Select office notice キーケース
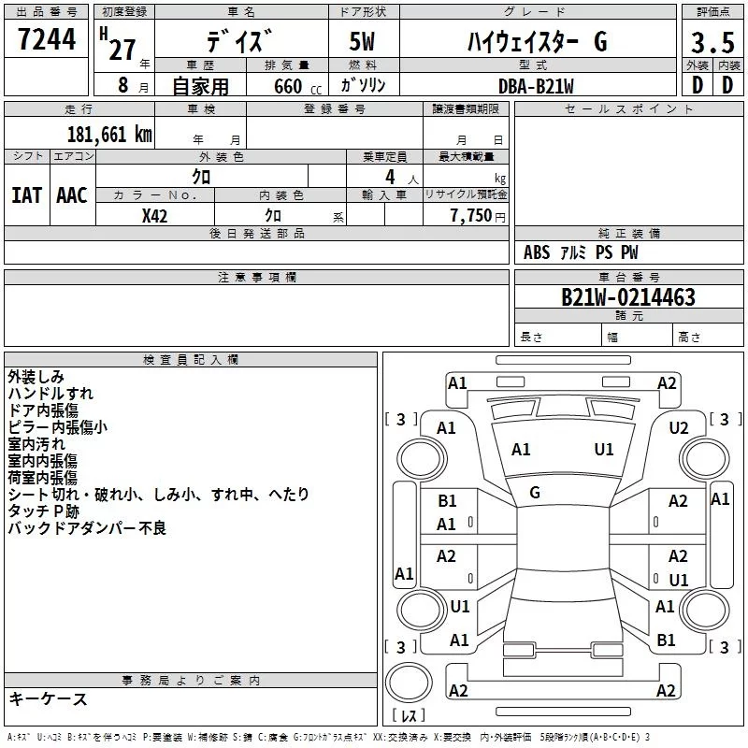 (48, 699)
